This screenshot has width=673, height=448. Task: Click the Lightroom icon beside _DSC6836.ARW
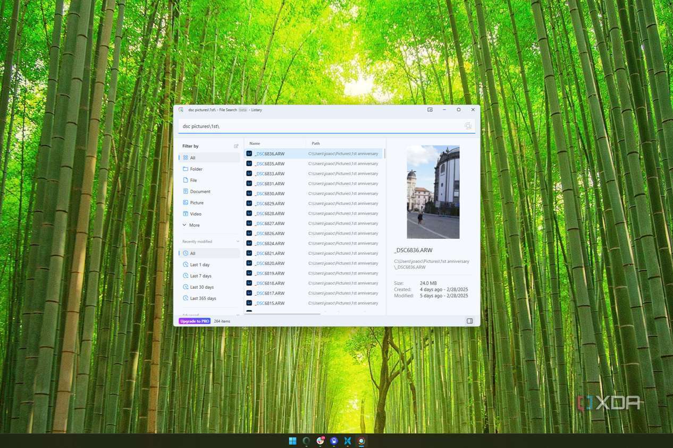249,153
